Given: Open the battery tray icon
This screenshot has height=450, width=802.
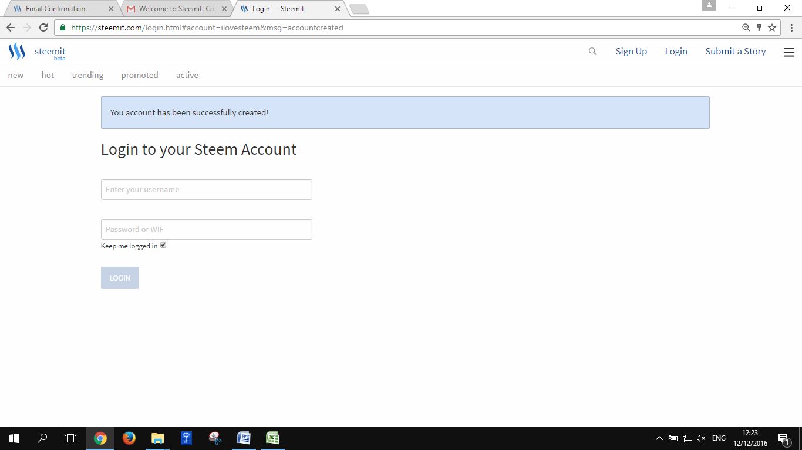Looking at the screenshot, I should click(x=673, y=438).
